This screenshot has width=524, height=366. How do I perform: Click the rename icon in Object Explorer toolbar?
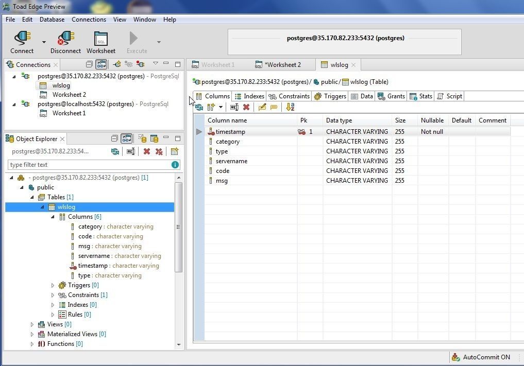131,152
